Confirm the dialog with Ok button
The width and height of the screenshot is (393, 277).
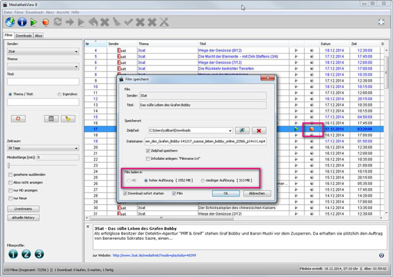pyautogui.click(x=226, y=193)
